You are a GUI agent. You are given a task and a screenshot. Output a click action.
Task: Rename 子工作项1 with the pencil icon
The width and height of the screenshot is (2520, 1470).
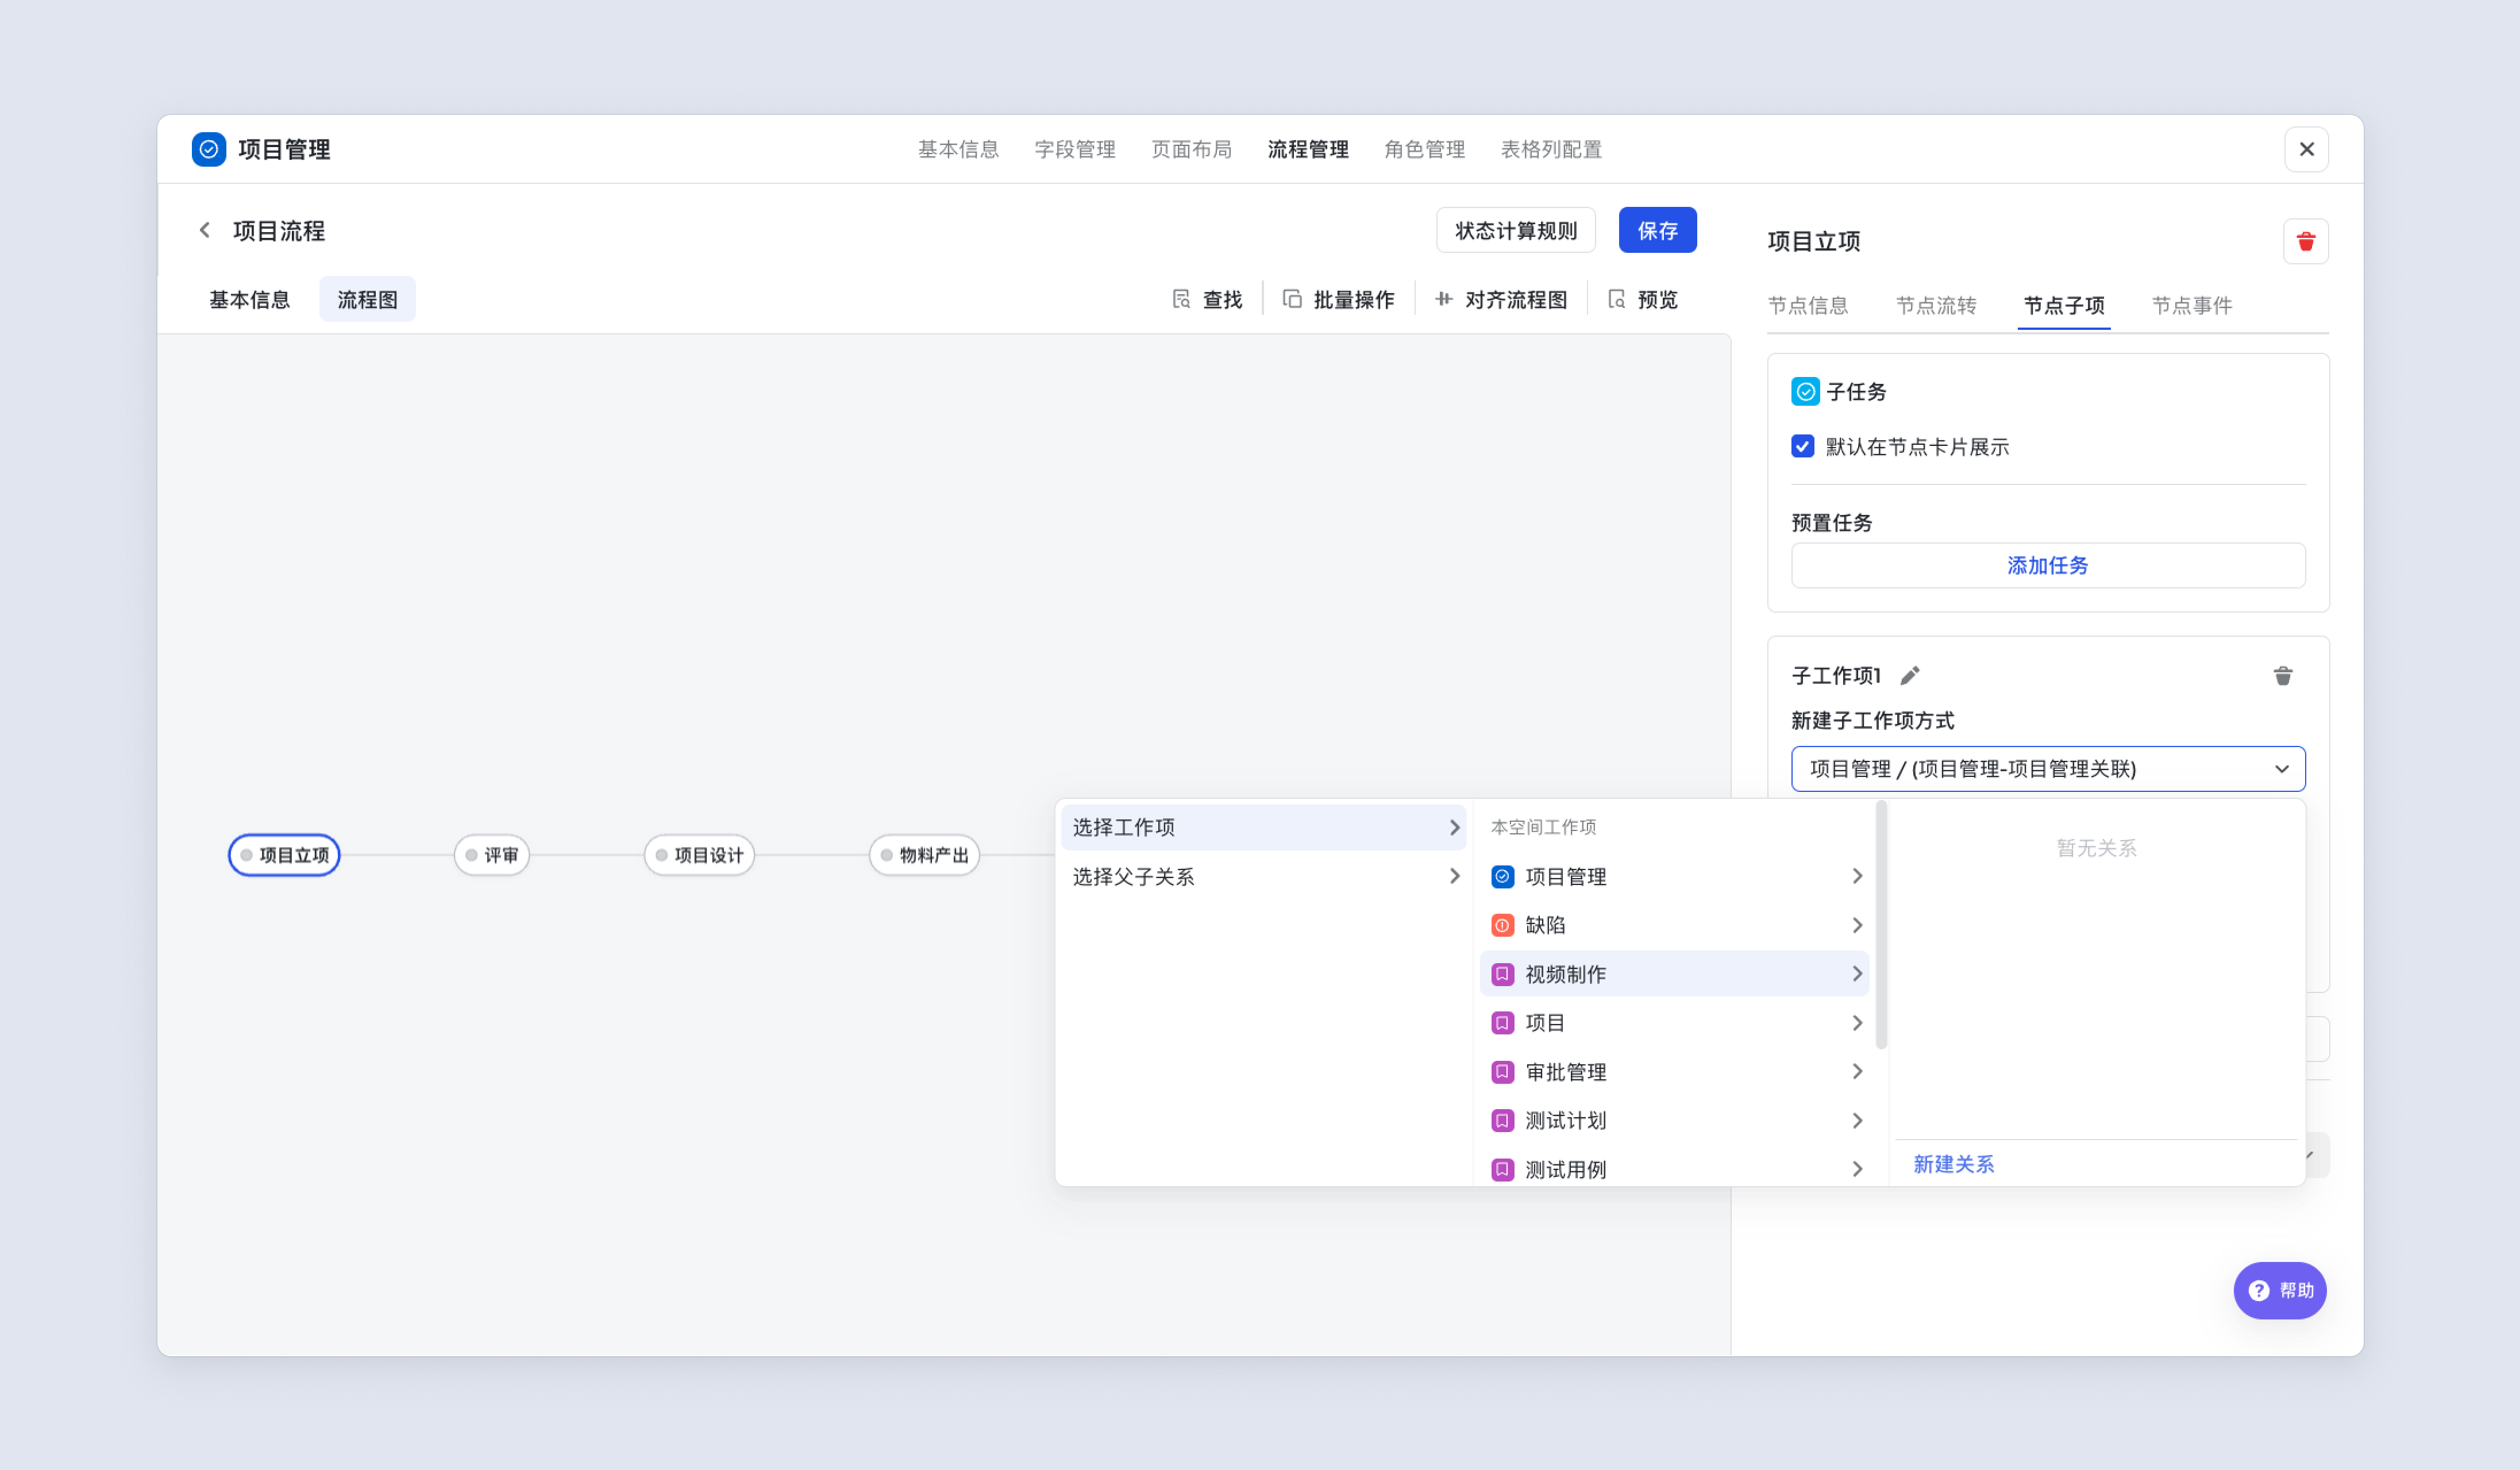(1910, 675)
